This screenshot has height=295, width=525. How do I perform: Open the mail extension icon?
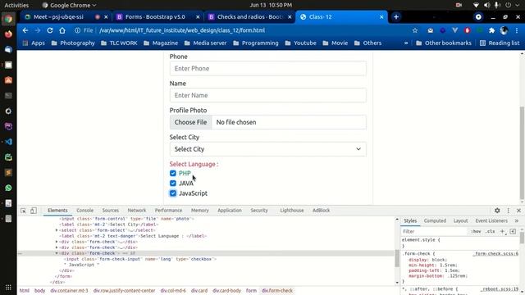pyautogui.click(x=430, y=30)
